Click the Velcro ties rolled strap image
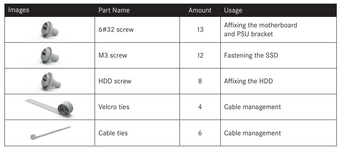The height and width of the screenshot is (149, 340). click(x=49, y=108)
